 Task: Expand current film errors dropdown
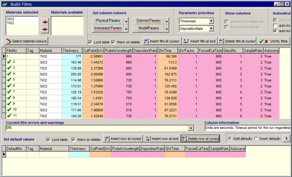point(191,128)
